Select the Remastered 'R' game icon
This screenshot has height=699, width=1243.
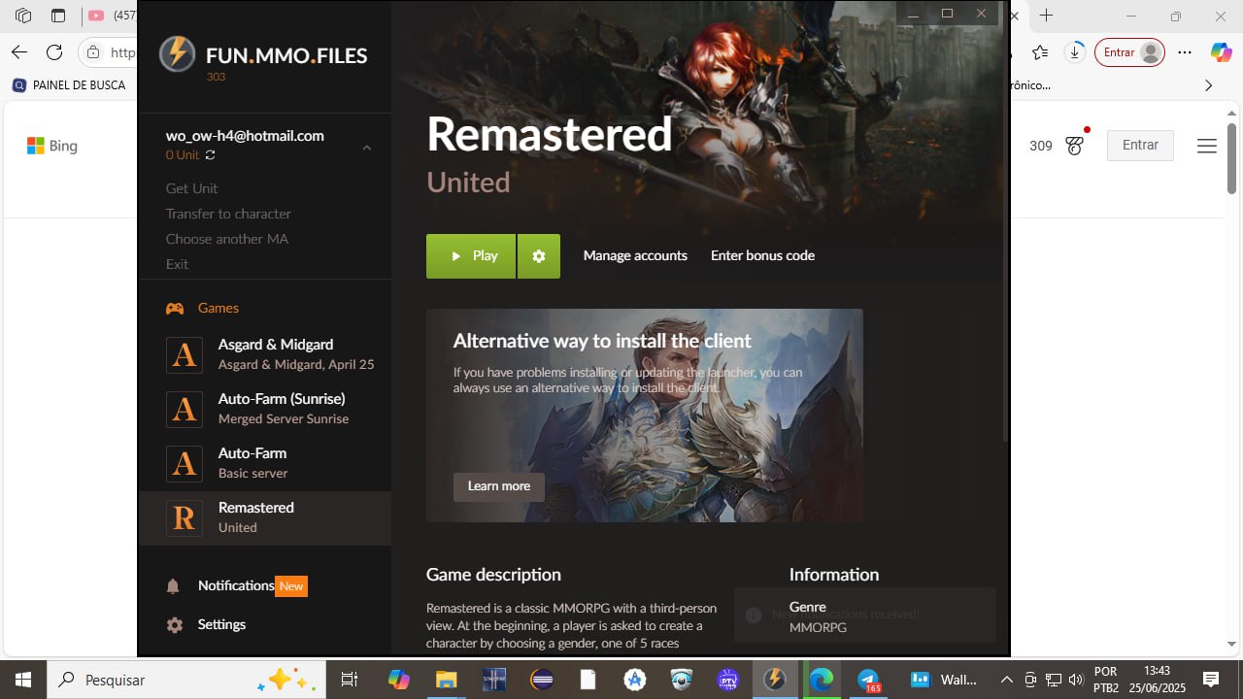185,517
